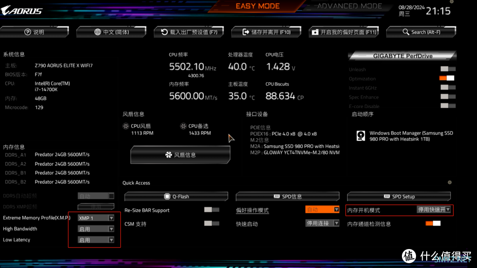This screenshot has height=268, width=477.
Task: Toggle the Optimization PerfDrive switch
Action: (x=447, y=78)
